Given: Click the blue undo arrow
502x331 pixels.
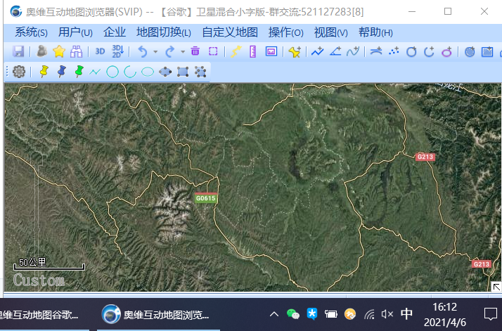Looking at the screenshot, I should [x=143, y=51].
